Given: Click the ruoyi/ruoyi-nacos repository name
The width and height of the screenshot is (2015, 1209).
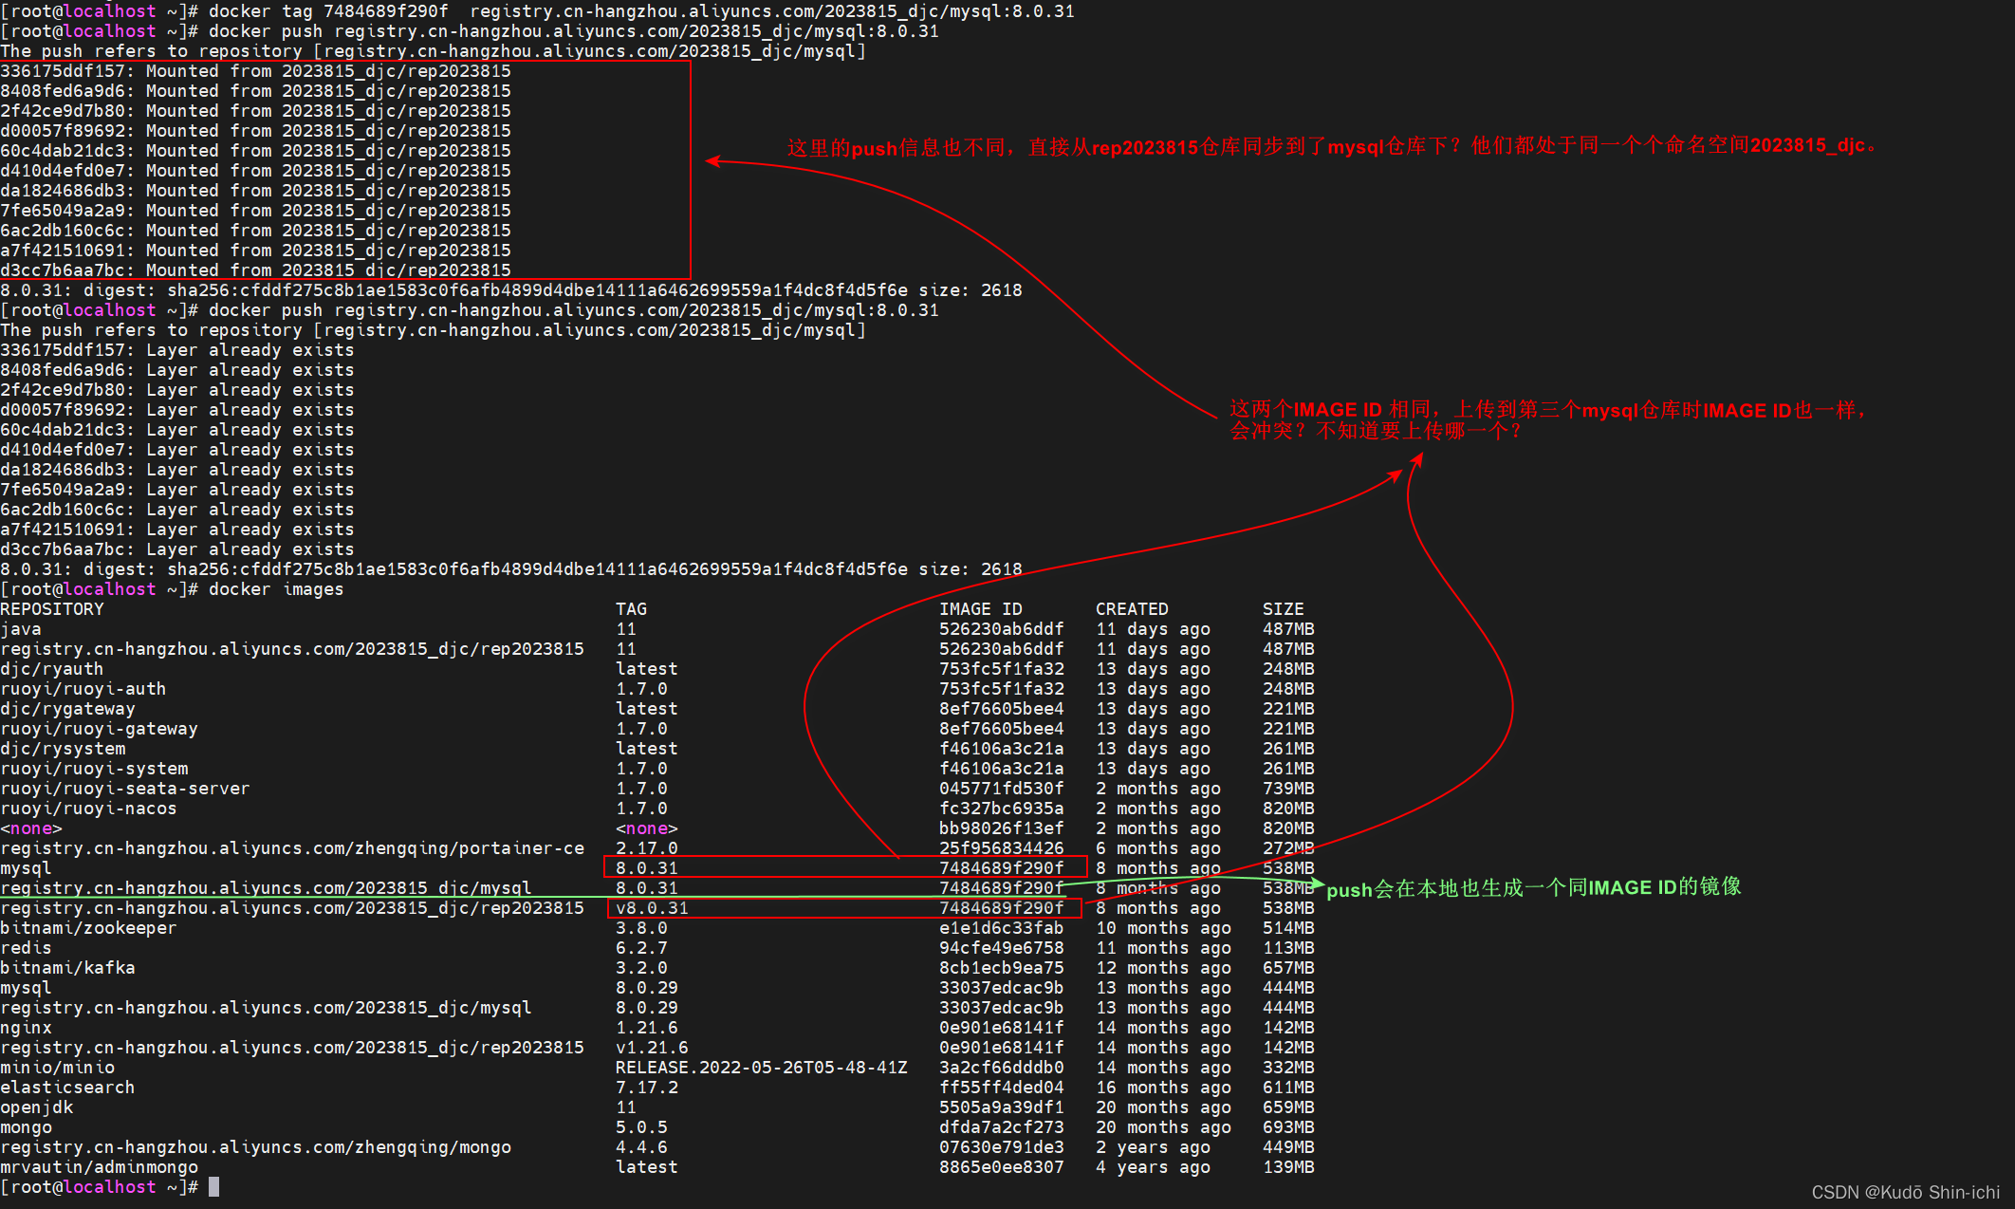Looking at the screenshot, I should tap(88, 809).
